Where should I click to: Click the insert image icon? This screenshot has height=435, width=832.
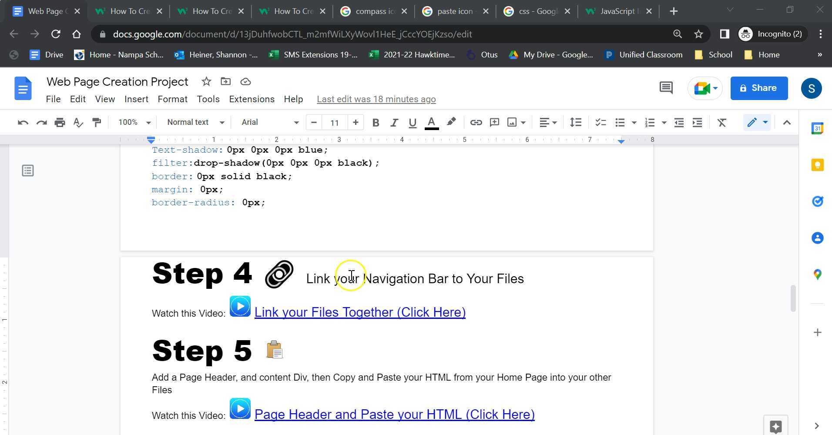tap(512, 122)
